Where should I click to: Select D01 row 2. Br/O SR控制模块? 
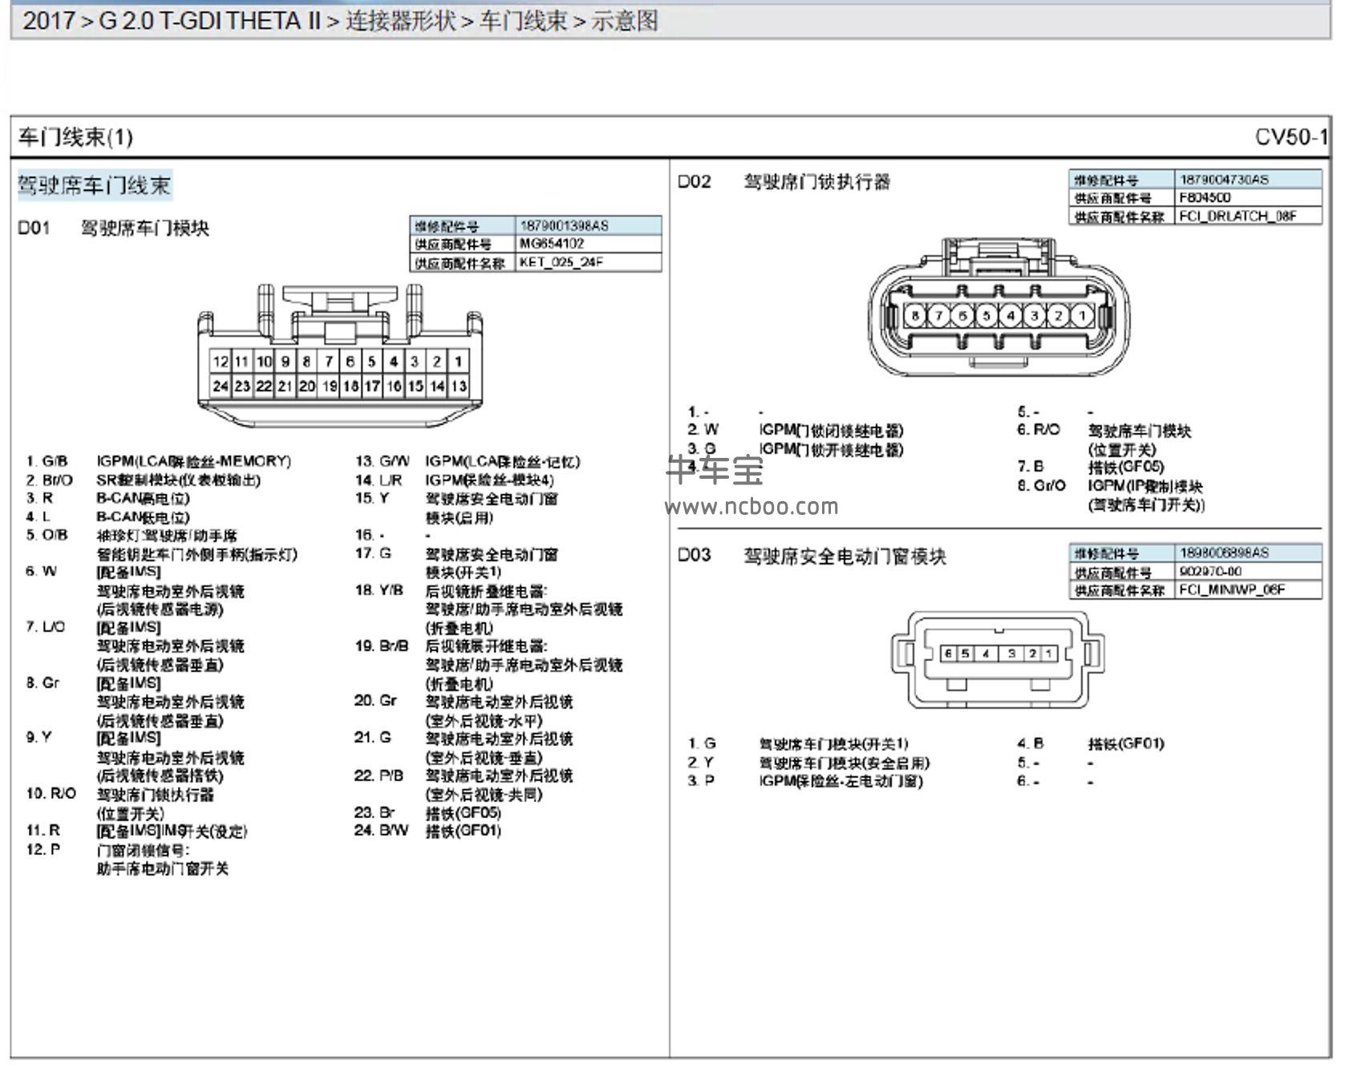(143, 480)
